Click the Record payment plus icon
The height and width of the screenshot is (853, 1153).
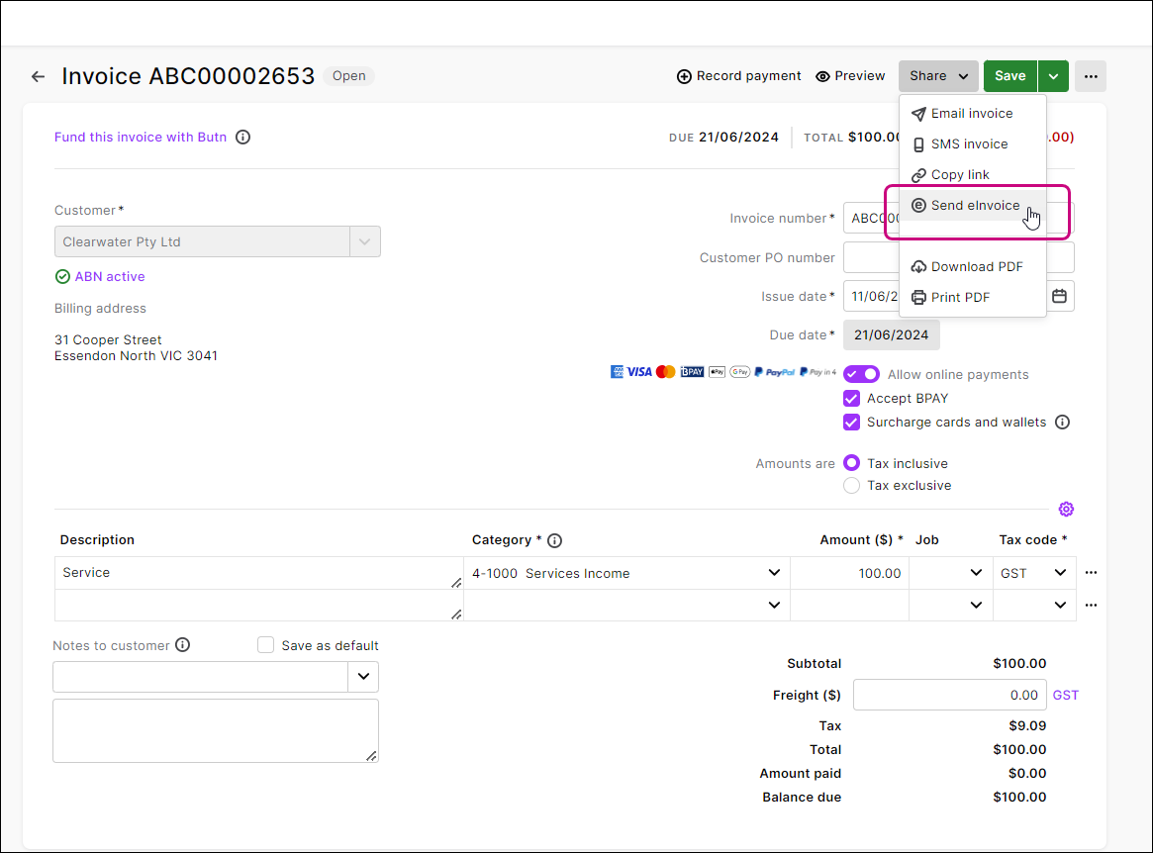(x=685, y=76)
